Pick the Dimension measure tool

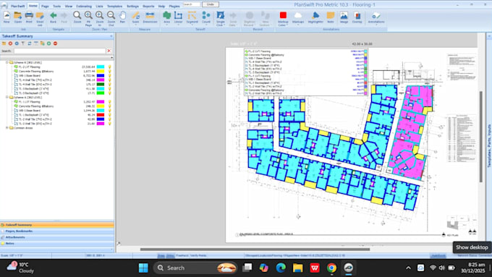pyautogui.click(x=150, y=17)
